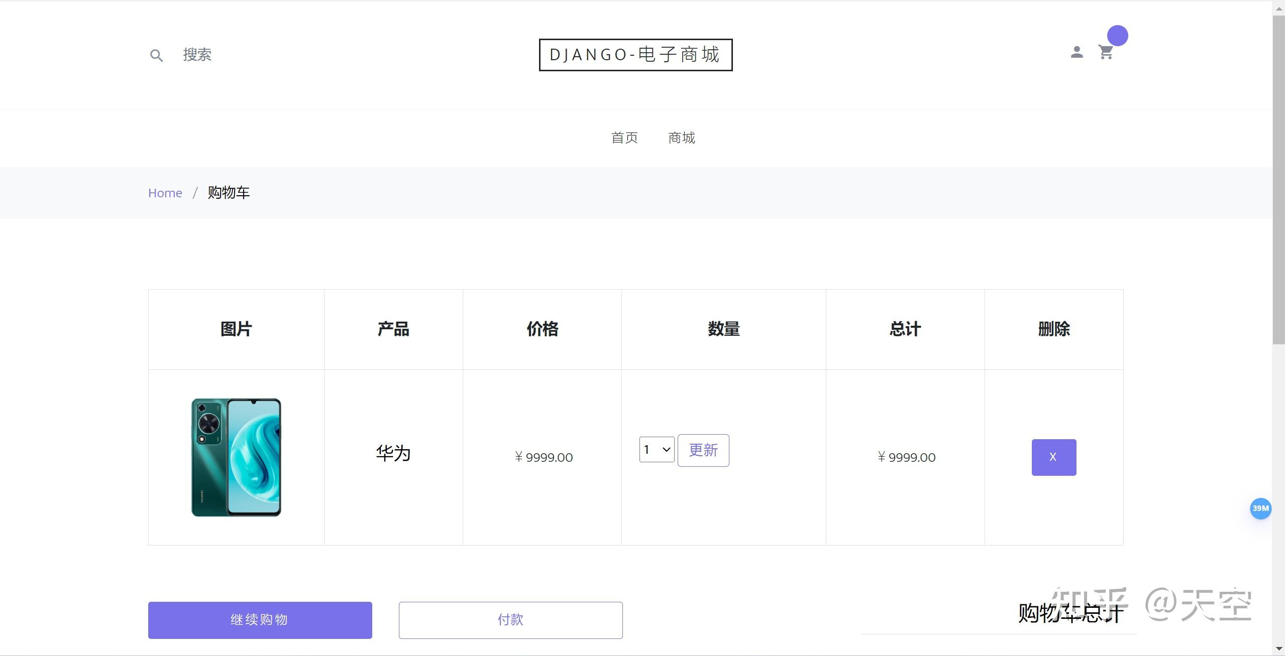Screen dimensions: 1285x656
Task: Click the search magnifier icon
Action: tap(156, 55)
